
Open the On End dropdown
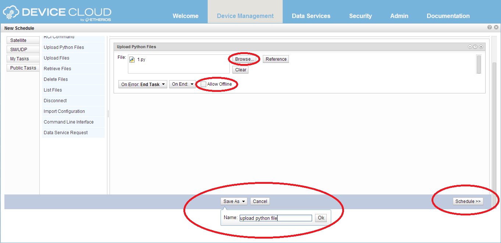click(182, 85)
